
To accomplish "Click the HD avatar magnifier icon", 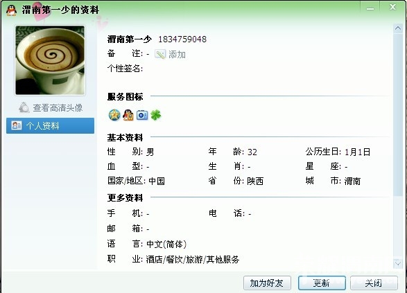I will 24,107.
